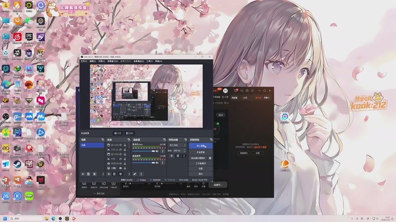This screenshot has height=222, width=396.
Task: Click 退出 exit button in OBS controls
Action: pyautogui.click(x=200, y=174)
